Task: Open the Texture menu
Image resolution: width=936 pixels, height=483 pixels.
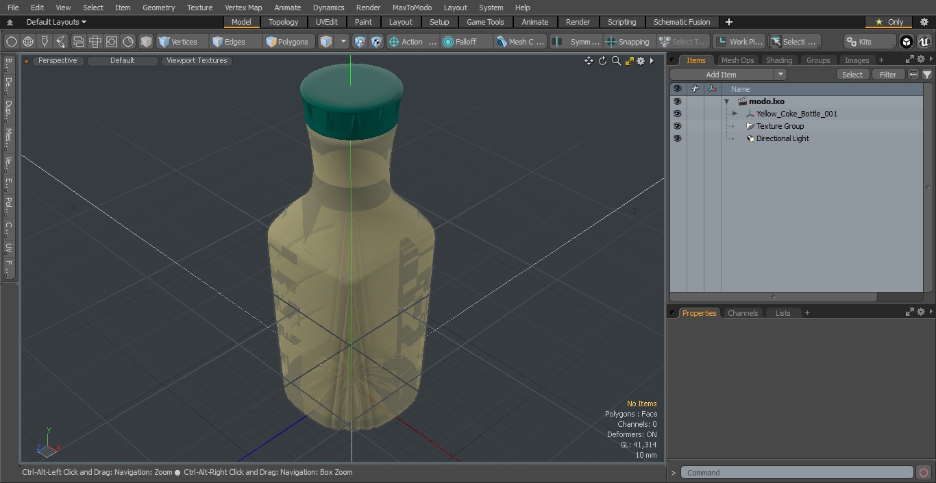Action: pos(199,8)
